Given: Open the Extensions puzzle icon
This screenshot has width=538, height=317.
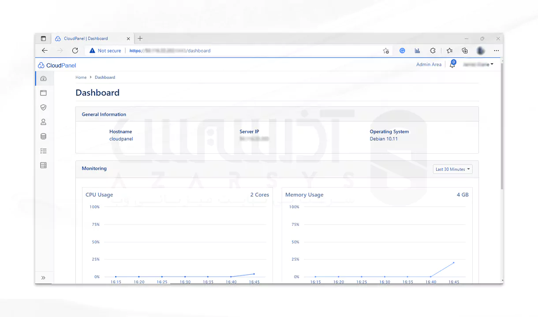Looking at the screenshot, I should [433, 51].
